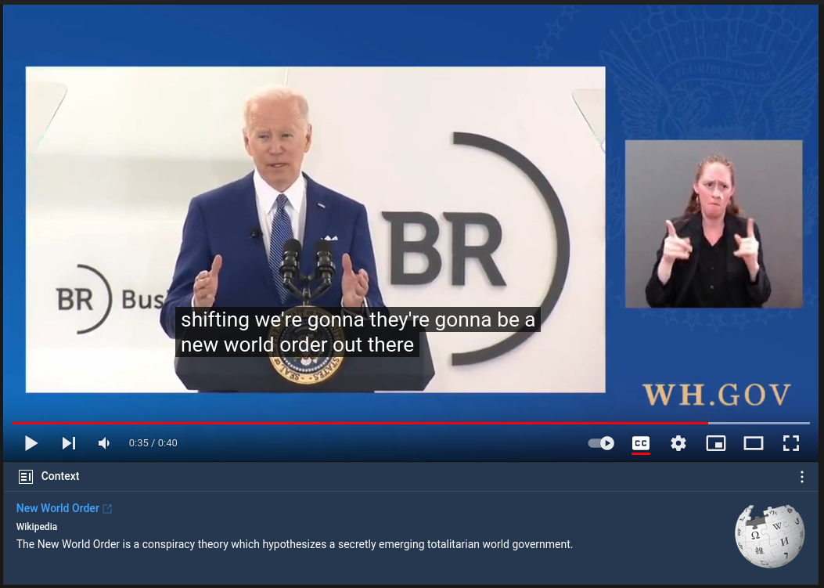Click the Wikipedia source label
This screenshot has width=824, height=588.
coord(37,526)
